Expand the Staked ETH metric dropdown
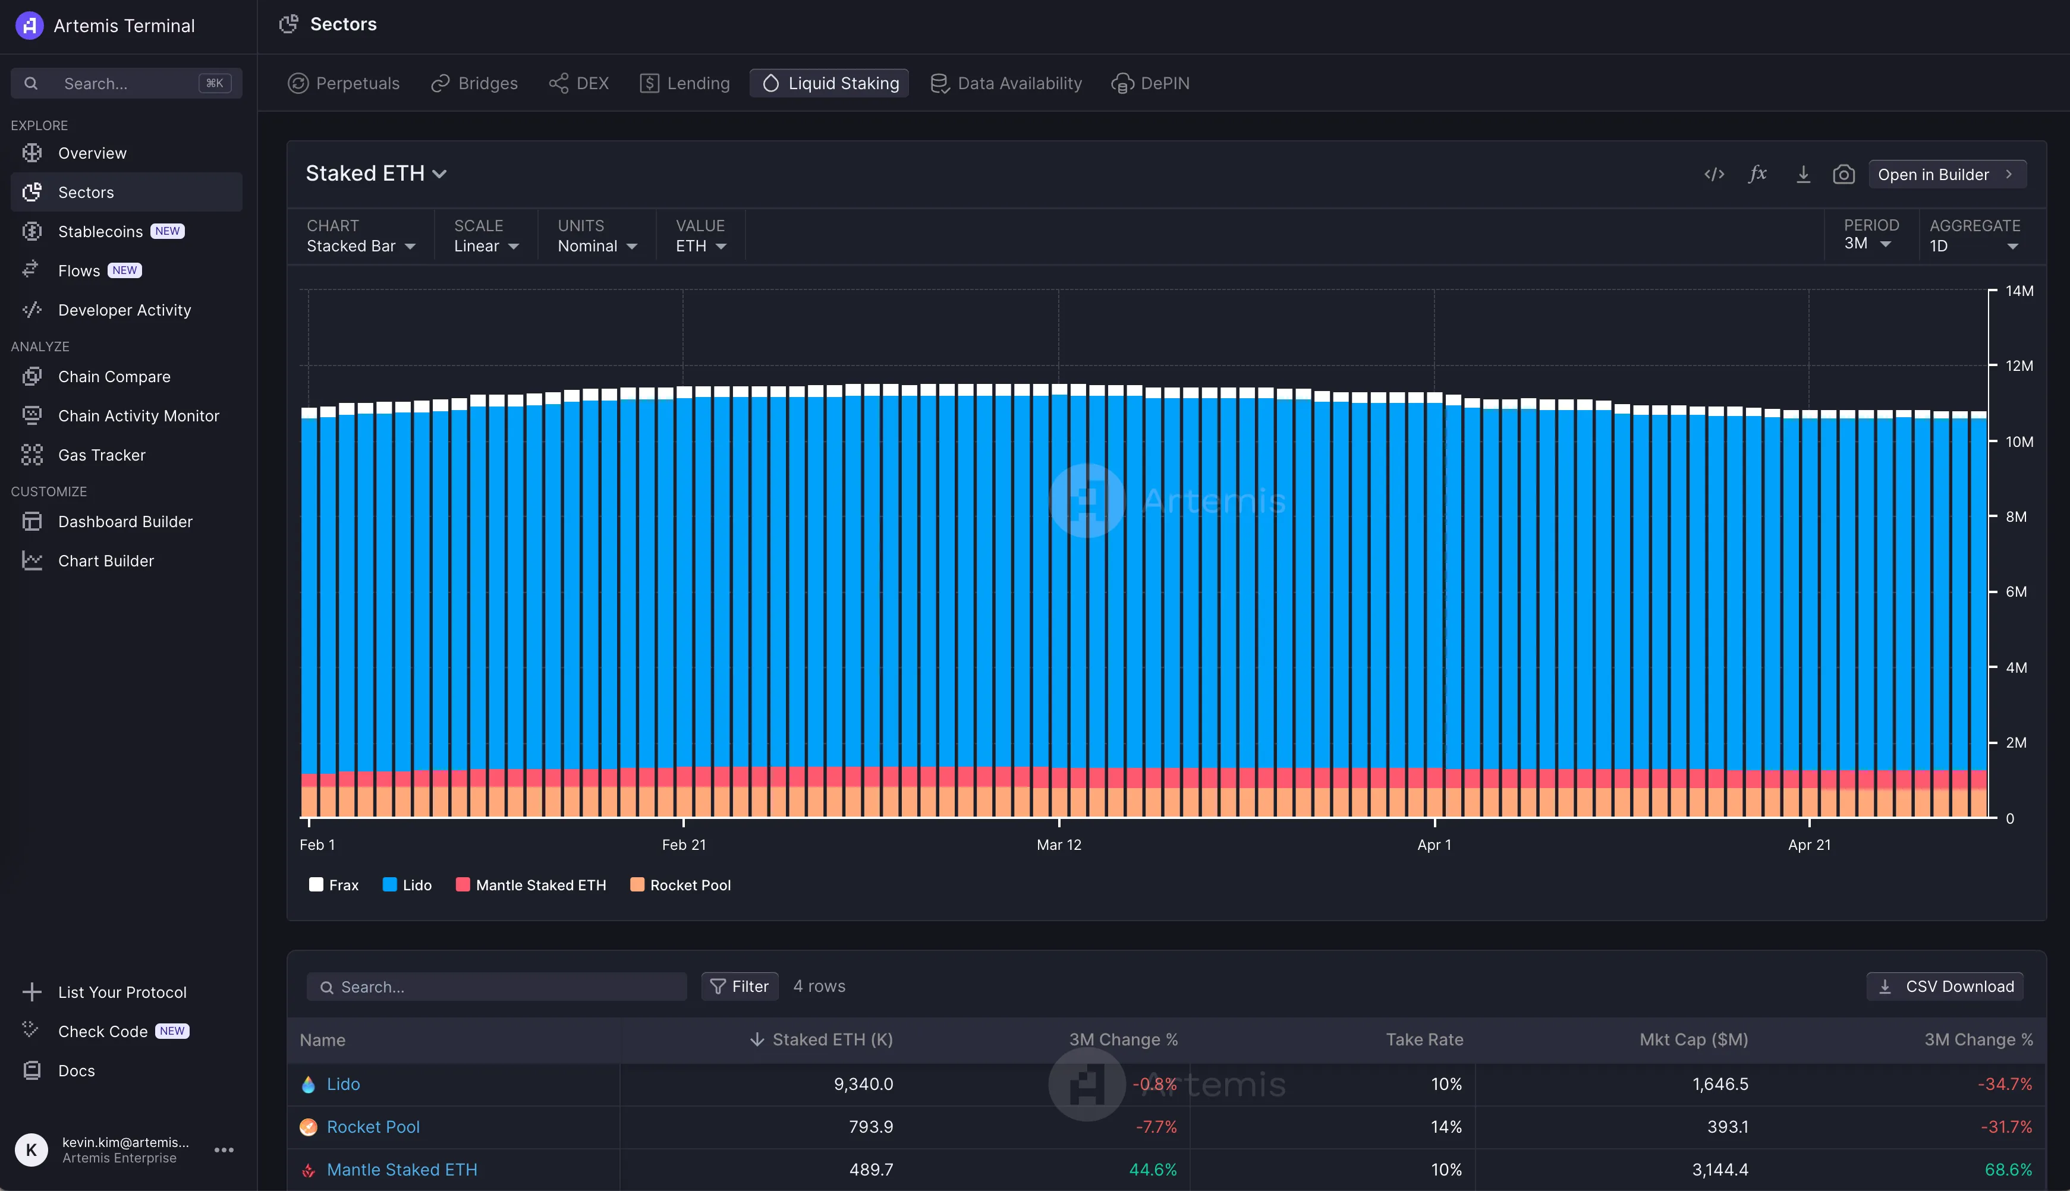This screenshot has height=1191, width=2070. (376, 174)
